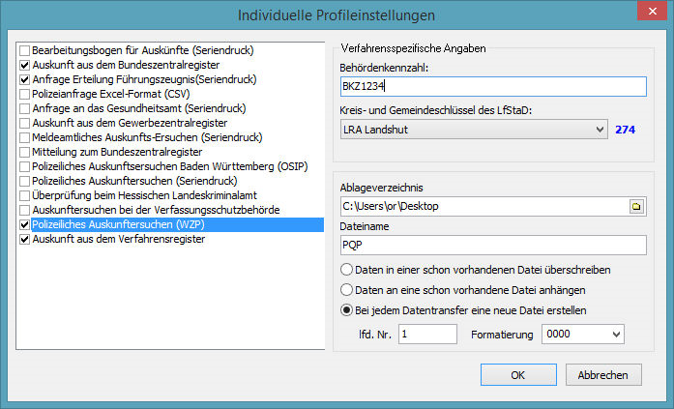Click the Behördenkennzahl input field
The width and height of the screenshot is (674, 409).
pyautogui.click(x=491, y=87)
